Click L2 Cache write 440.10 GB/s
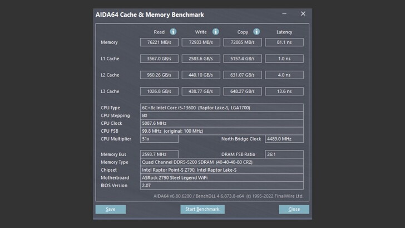The image size is (405, 228). click(201, 75)
